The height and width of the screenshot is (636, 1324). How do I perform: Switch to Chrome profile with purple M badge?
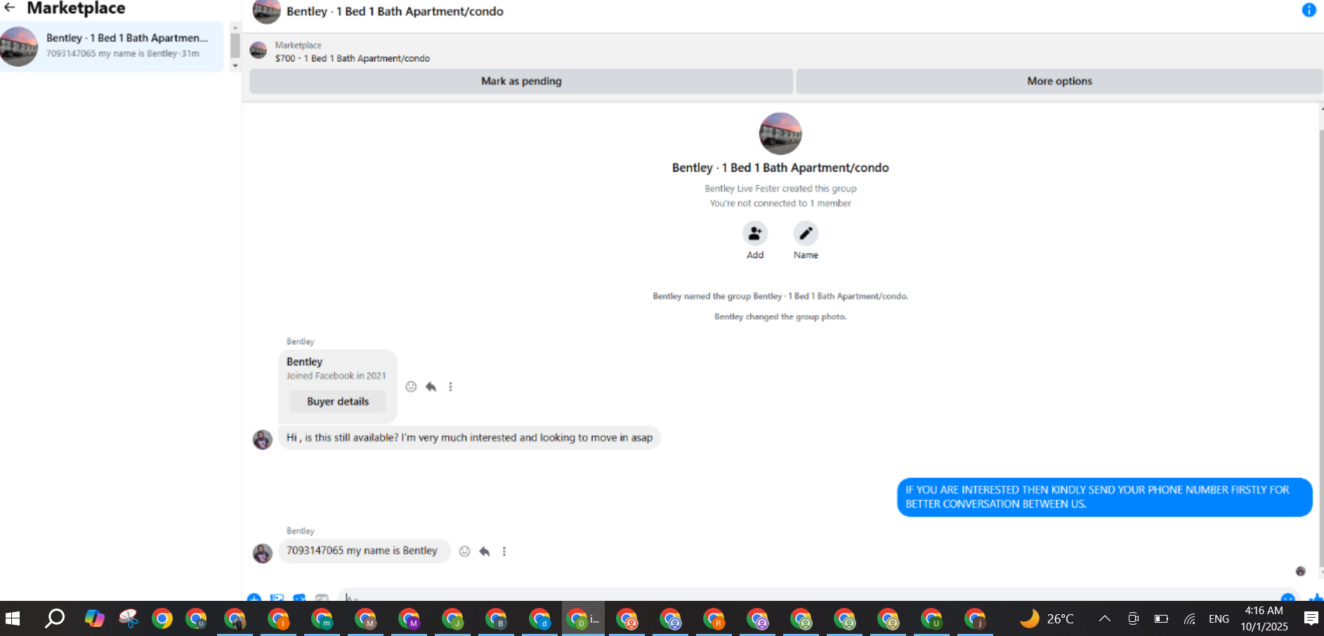409,619
